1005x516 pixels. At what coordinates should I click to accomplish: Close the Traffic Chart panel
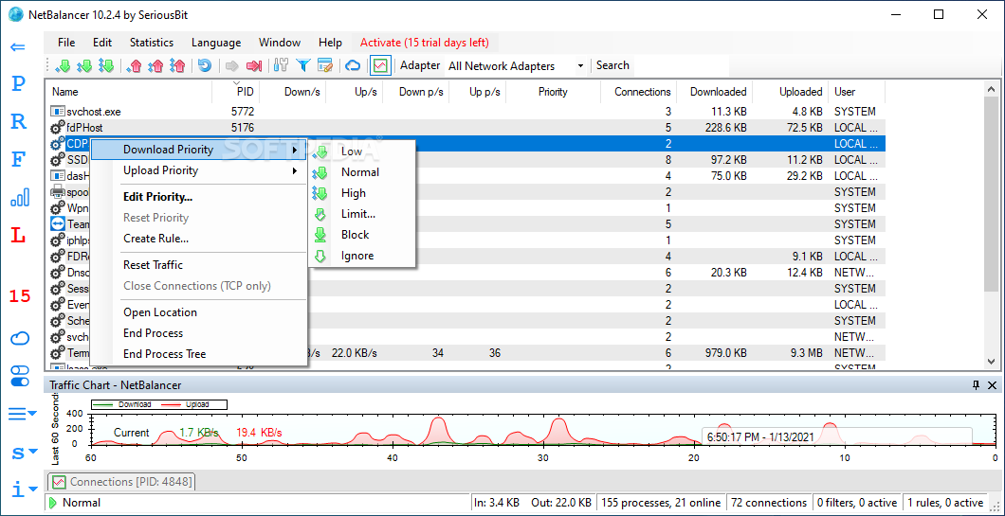[x=992, y=384]
